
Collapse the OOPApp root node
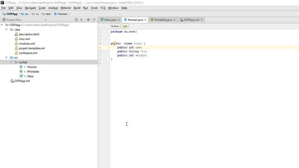pos(2,25)
